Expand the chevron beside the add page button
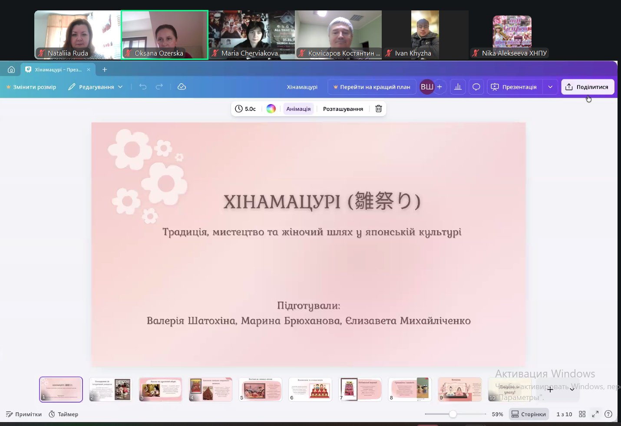 (572, 390)
